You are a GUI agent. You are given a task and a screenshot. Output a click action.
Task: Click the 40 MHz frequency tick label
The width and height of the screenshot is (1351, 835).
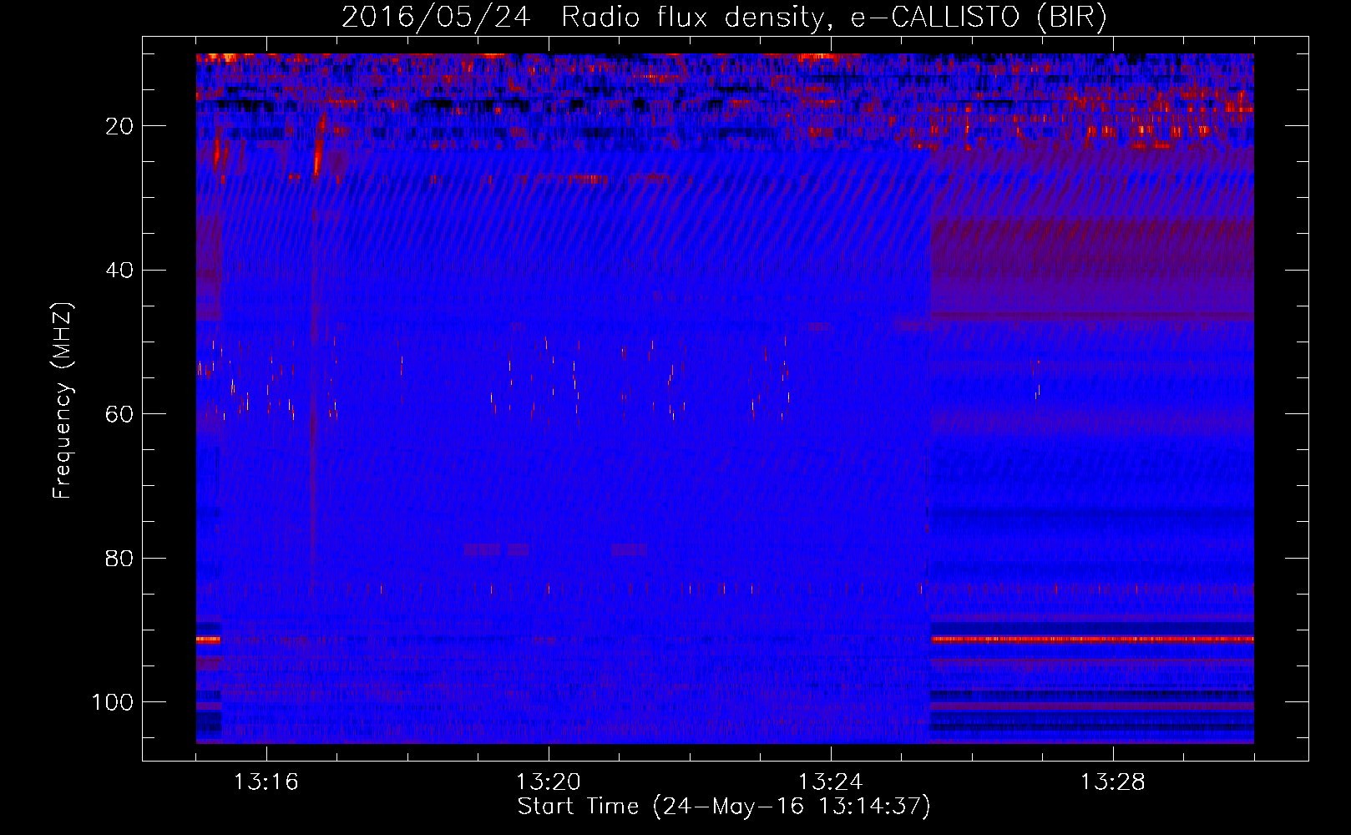(x=119, y=270)
